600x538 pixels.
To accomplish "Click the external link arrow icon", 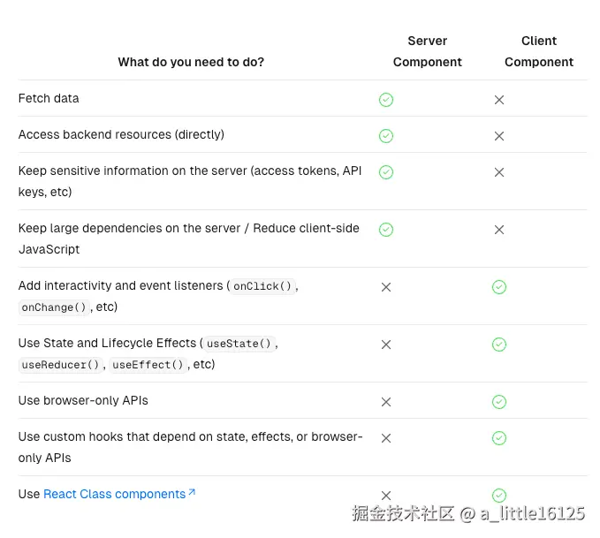I will click(192, 493).
